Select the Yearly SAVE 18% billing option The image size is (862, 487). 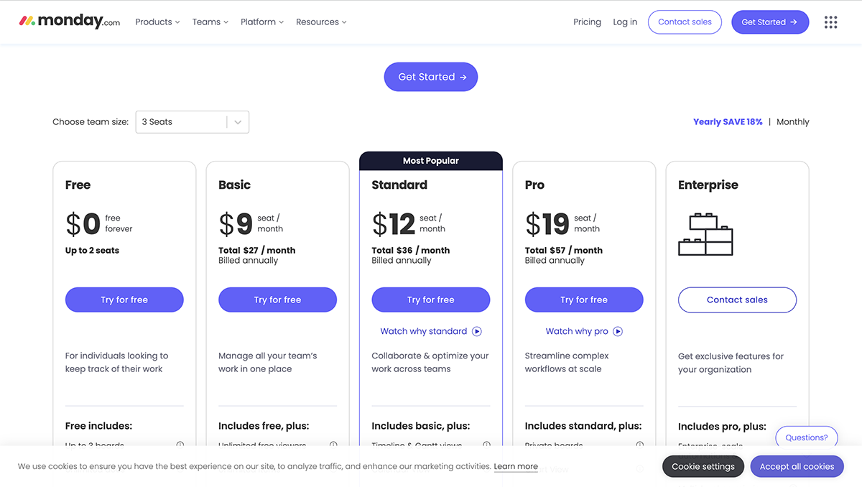pos(728,121)
